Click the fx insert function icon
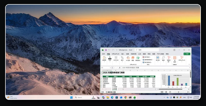This screenshot has width=206, height=106. [x=119, y=68]
